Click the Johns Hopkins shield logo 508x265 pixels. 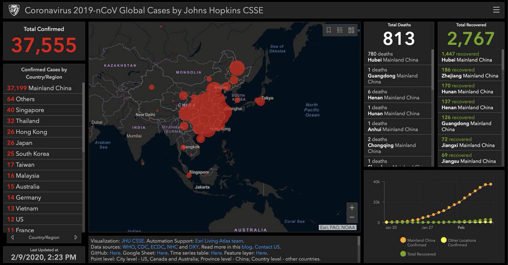[14, 10]
